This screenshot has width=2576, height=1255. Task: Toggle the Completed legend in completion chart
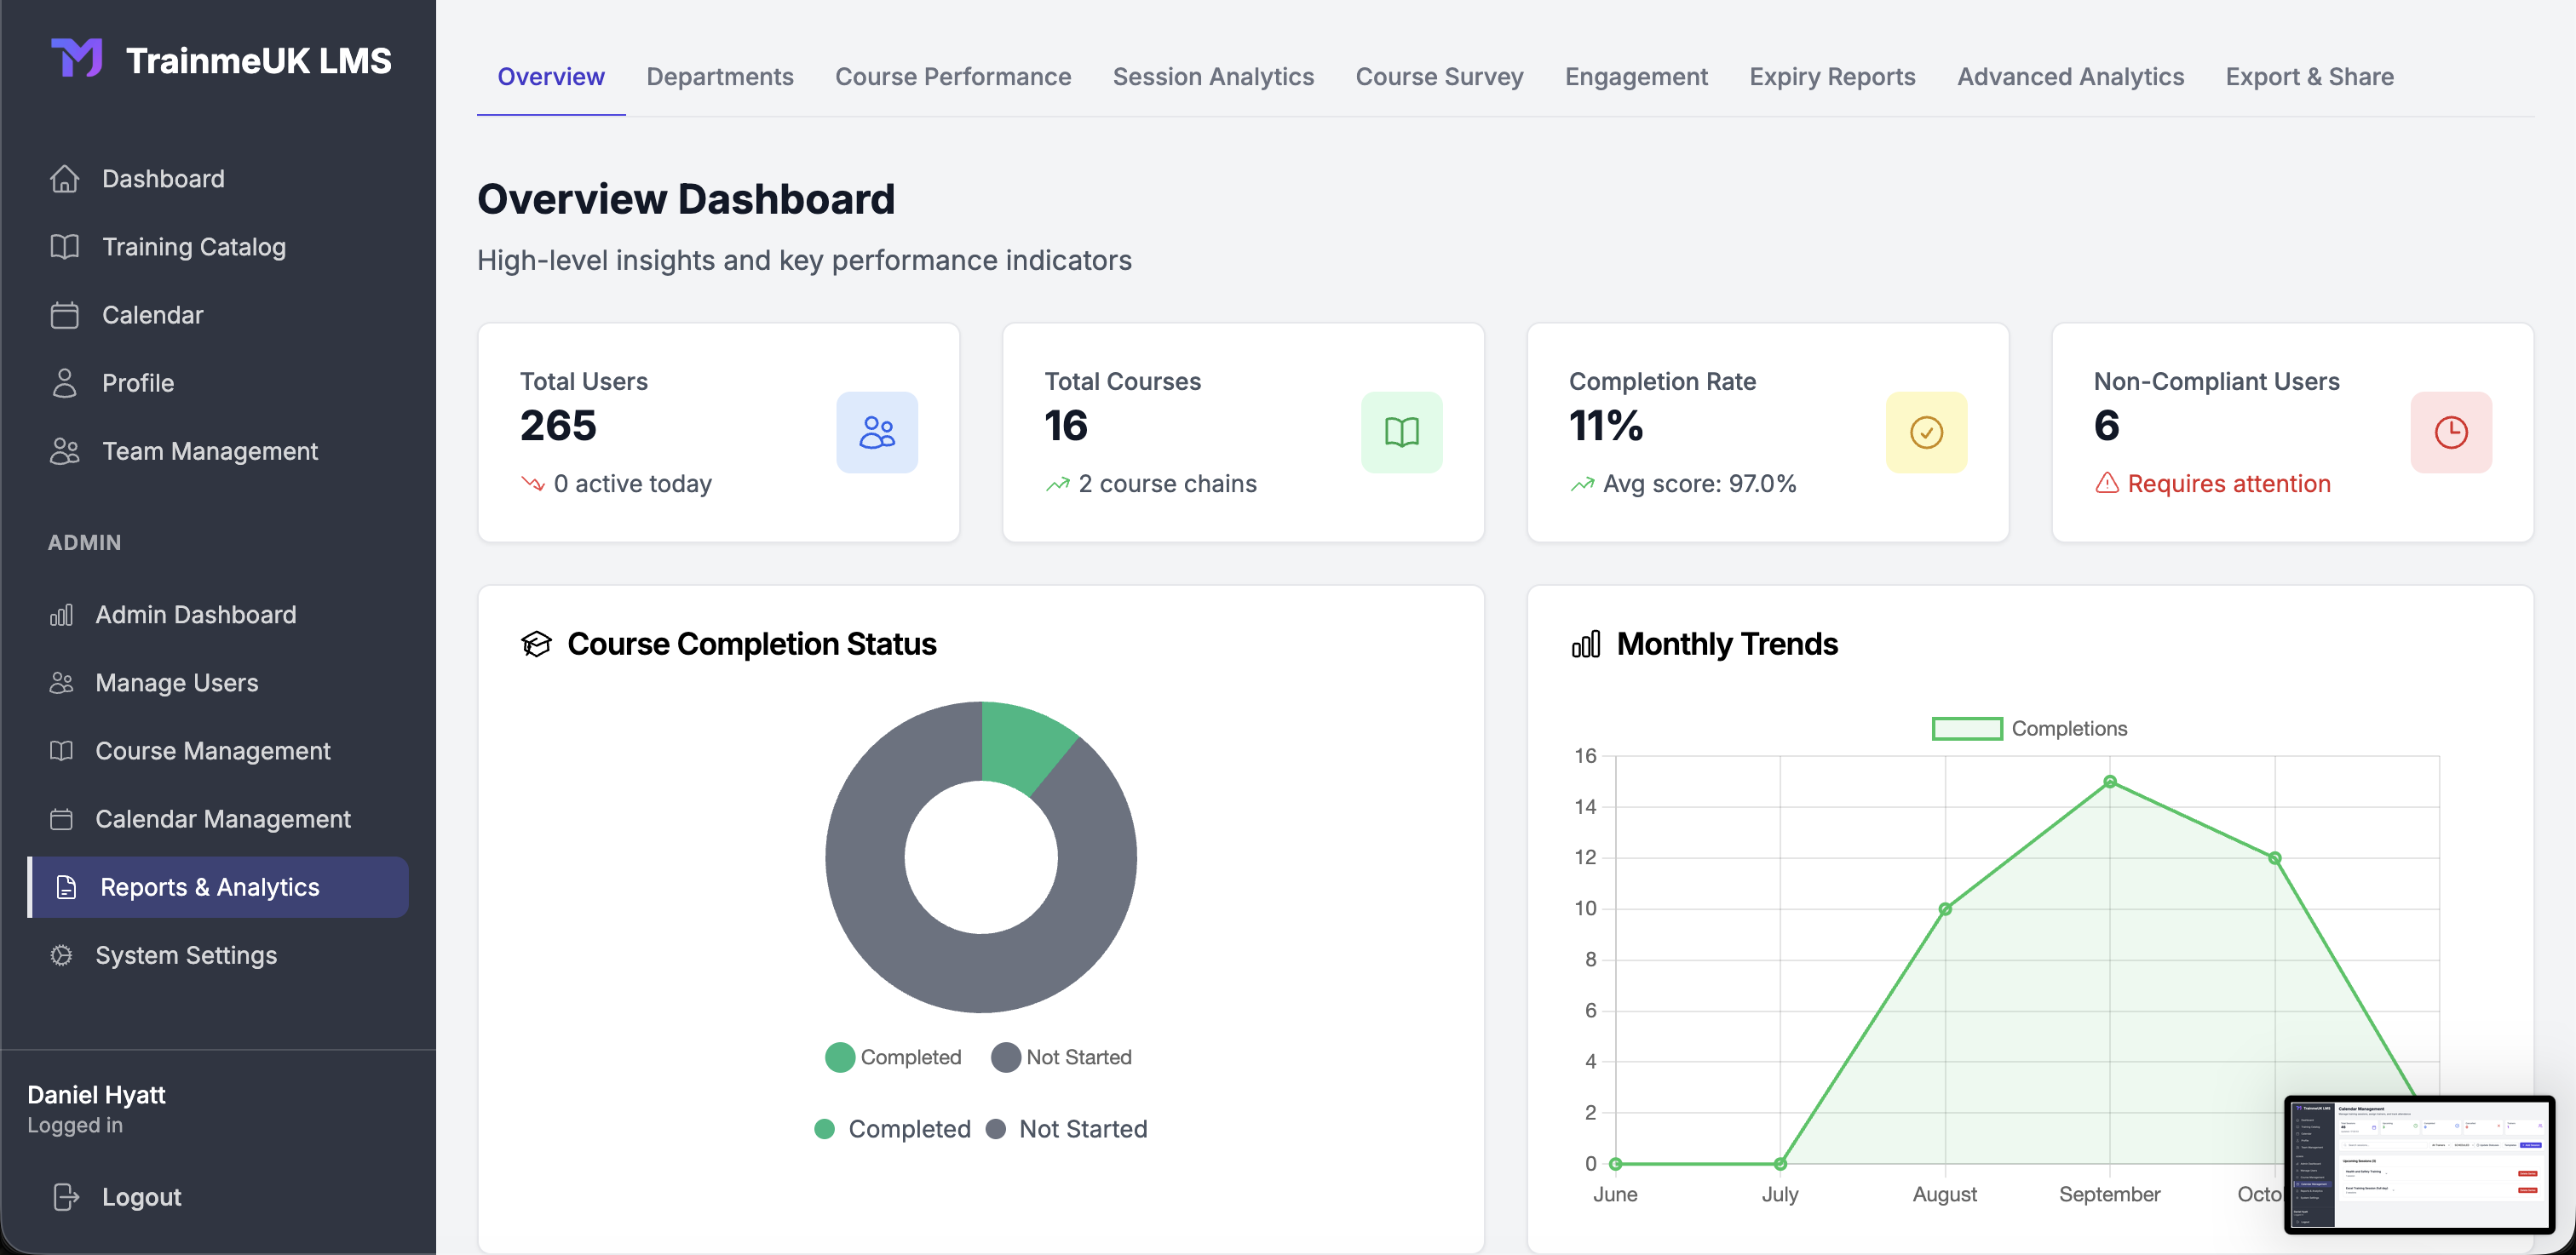892,1057
